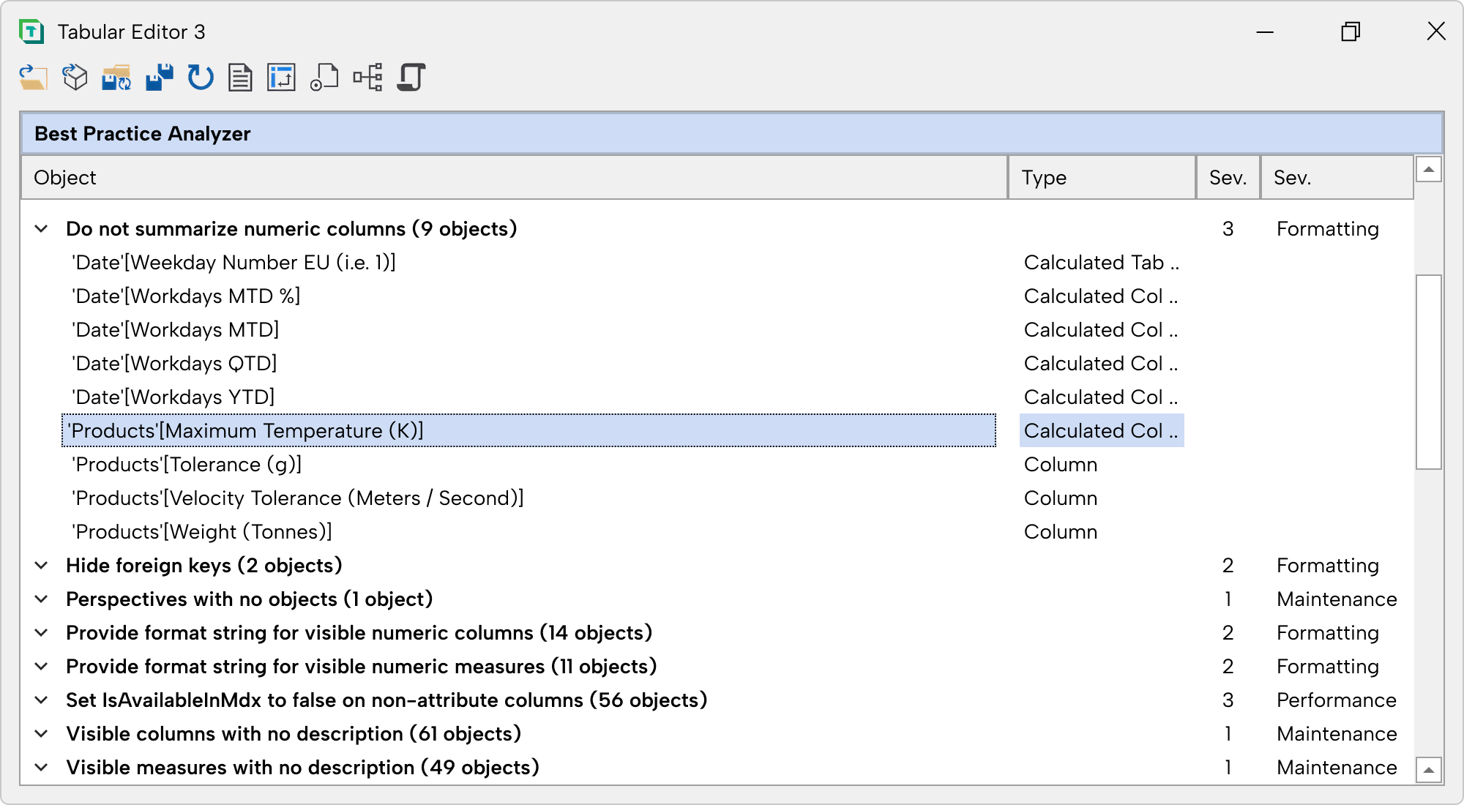Viewport: 1464px width, 805px height.
Task: Click the Performance category cell
Action: tap(1337, 700)
